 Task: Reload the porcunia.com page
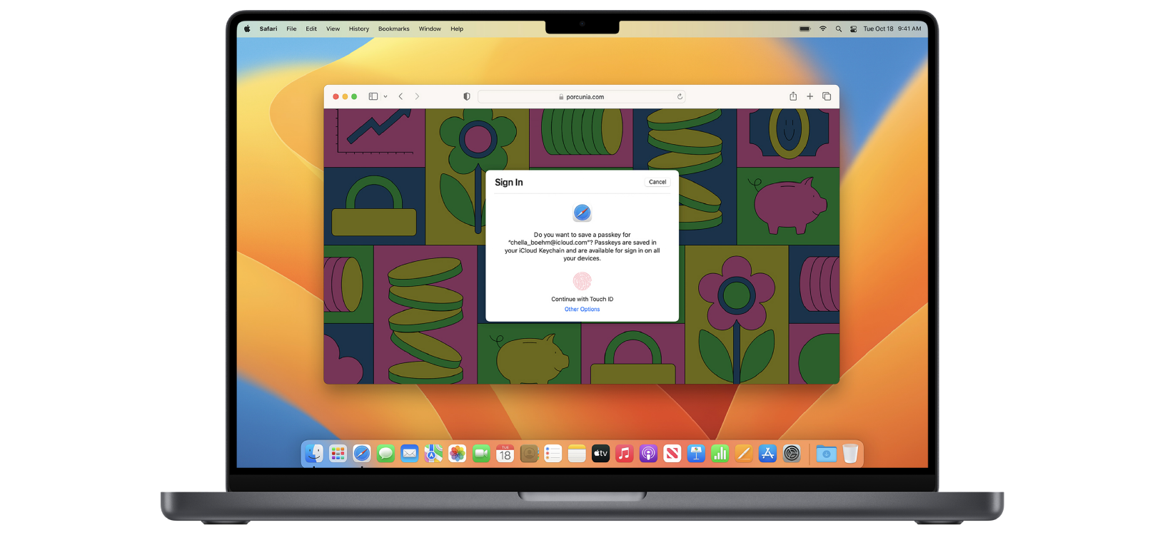pyautogui.click(x=680, y=96)
